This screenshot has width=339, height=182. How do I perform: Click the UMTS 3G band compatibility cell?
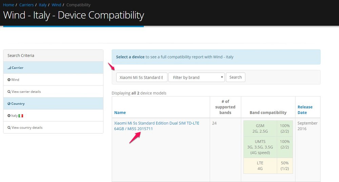click(x=260, y=147)
